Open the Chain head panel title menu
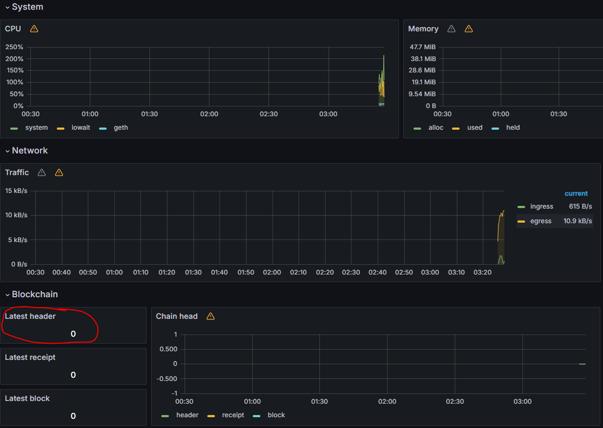This screenshot has height=428, width=603. (176, 316)
